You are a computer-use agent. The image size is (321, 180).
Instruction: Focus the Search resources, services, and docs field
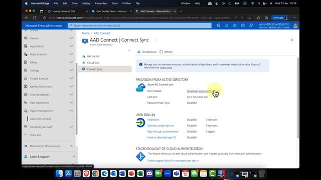pyautogui.click(x=139, y=25)
